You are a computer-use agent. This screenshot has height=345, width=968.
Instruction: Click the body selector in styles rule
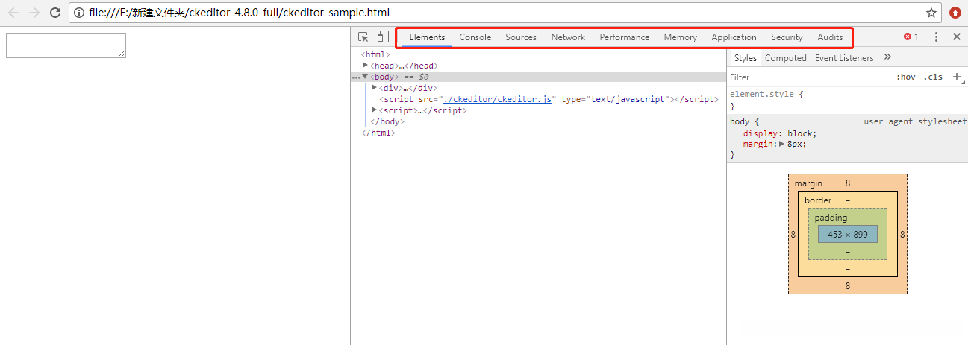point(740,121)
